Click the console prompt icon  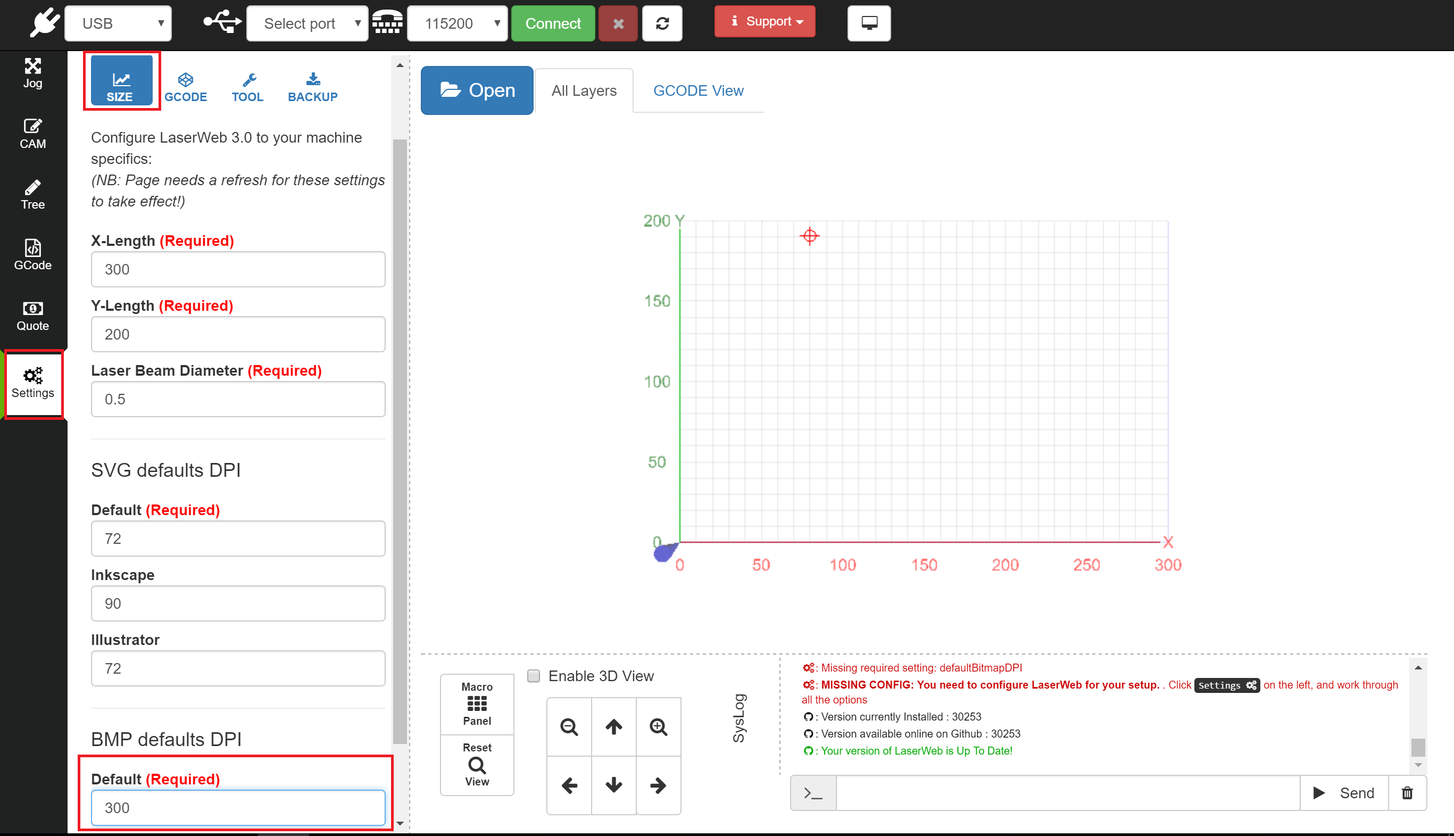pos(813,793)
